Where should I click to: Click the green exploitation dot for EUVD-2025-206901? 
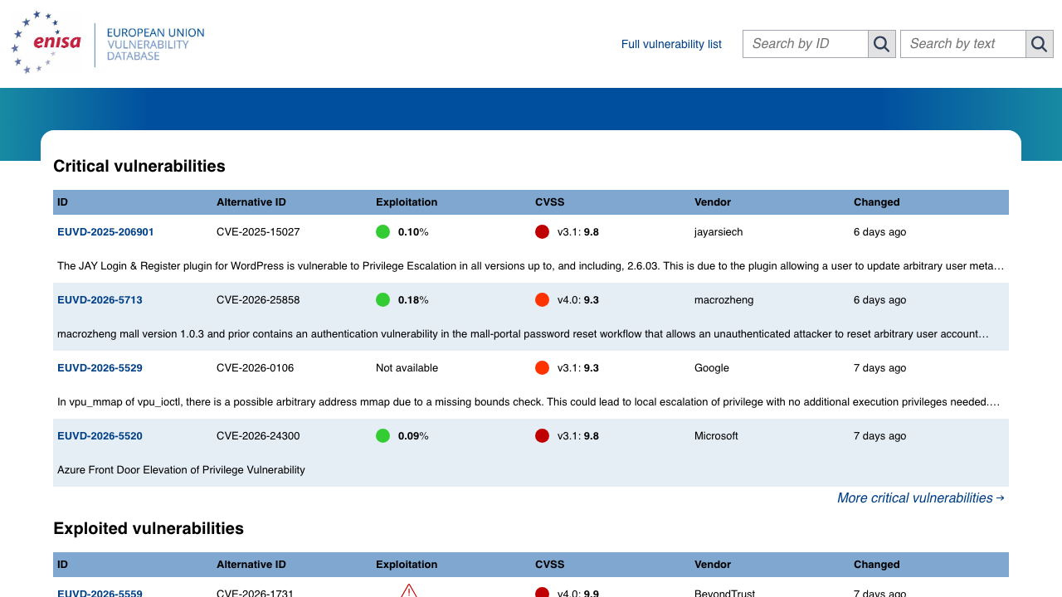382,232
